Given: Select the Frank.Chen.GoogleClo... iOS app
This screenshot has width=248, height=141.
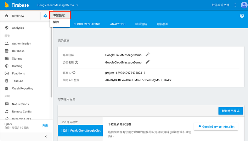Looking at the screenshot, I should point(80,131).
